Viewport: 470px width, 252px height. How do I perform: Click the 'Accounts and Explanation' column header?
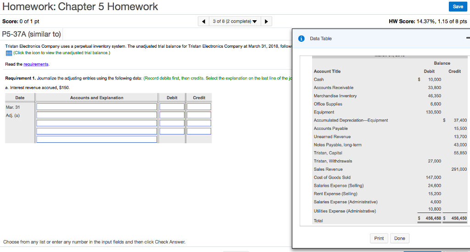pyautogui.click(x=96, y=98)
